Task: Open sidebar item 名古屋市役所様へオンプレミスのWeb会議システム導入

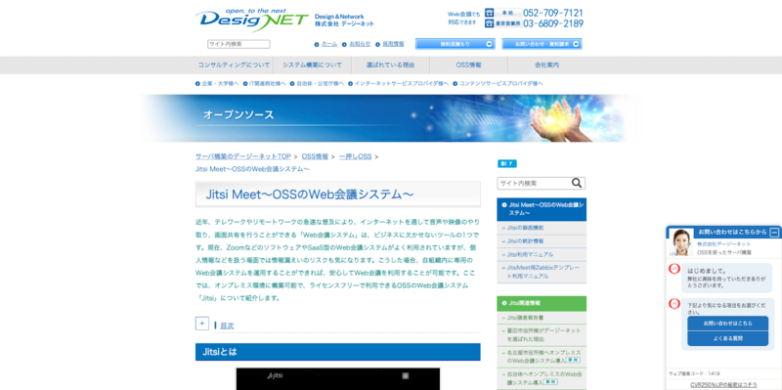Action: tap(542, 357)
